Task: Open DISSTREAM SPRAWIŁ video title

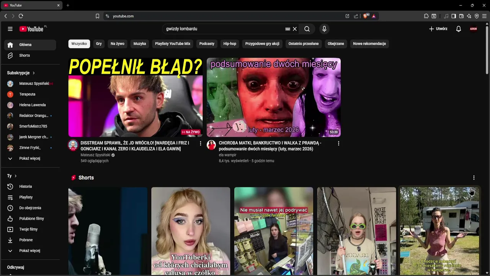Action: tap(135, 146)
